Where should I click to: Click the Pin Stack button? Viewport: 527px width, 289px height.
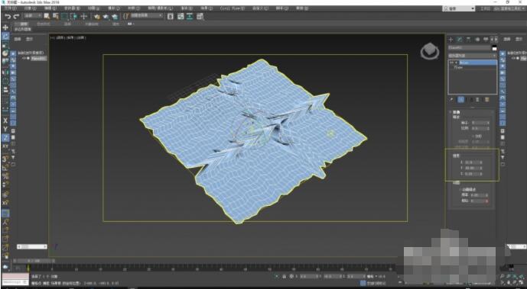coord(452,99)
